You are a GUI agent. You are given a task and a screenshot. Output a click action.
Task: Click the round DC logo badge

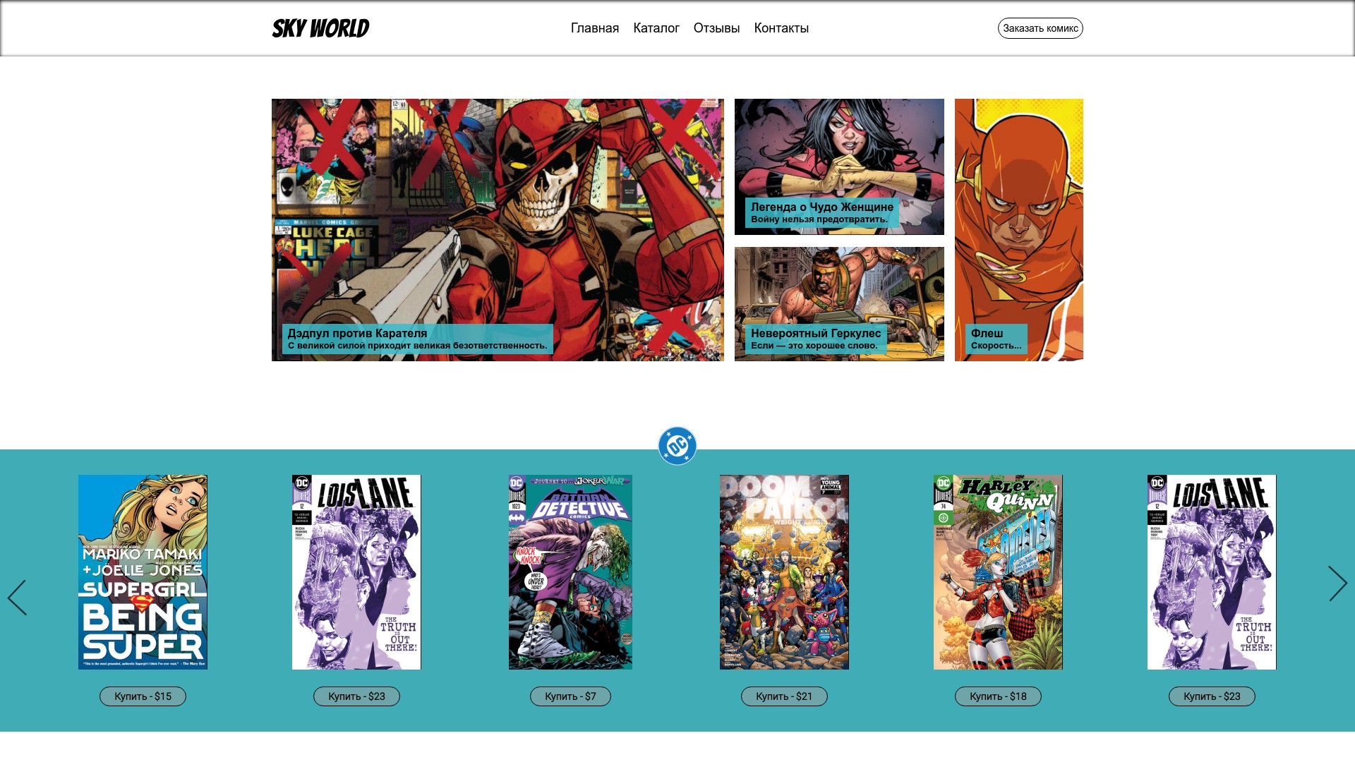(677, 446)
